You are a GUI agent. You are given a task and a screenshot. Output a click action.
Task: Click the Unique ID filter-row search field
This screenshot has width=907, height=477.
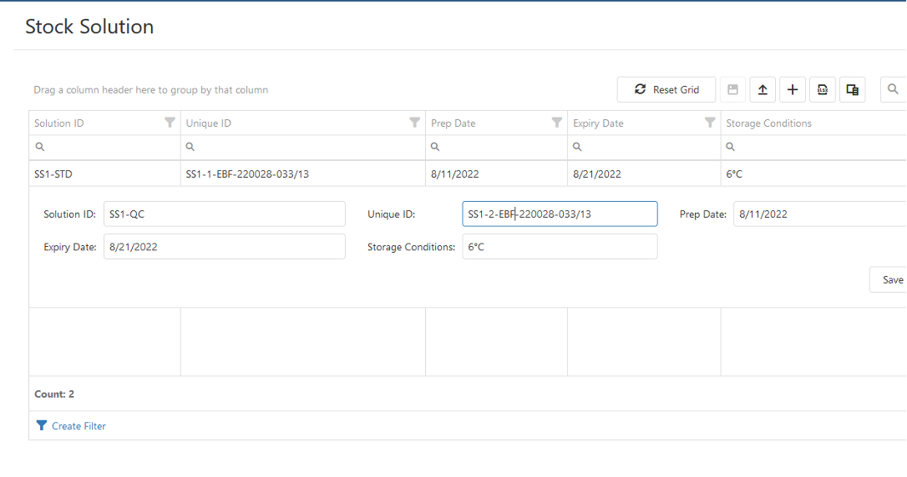(x=305, y=147)
